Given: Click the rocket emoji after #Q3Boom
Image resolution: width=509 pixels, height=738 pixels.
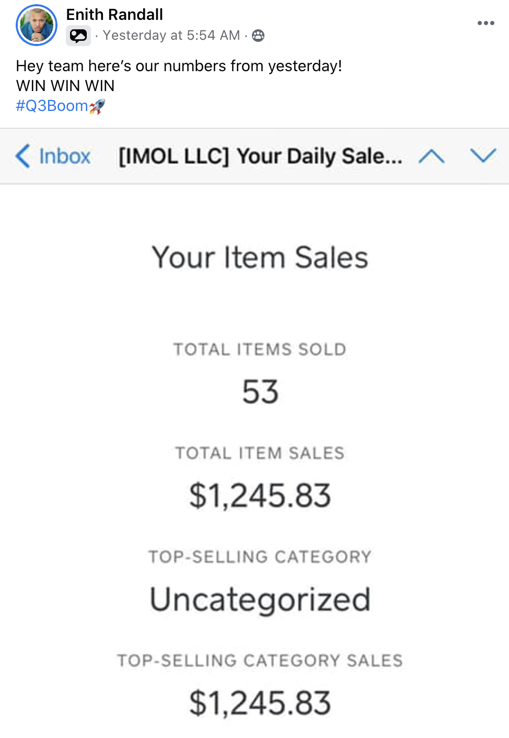Looking at the screenshot, I should pyautogui.click(x=97, y=106).
